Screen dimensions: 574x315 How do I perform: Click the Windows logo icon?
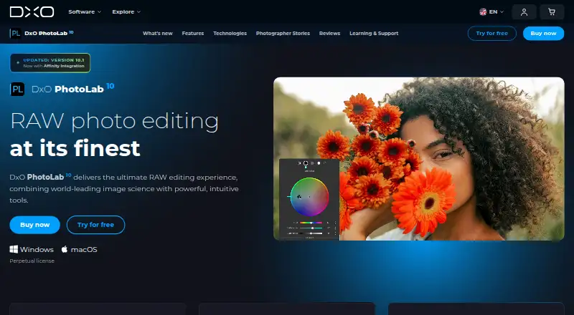[x=14, y=249]
